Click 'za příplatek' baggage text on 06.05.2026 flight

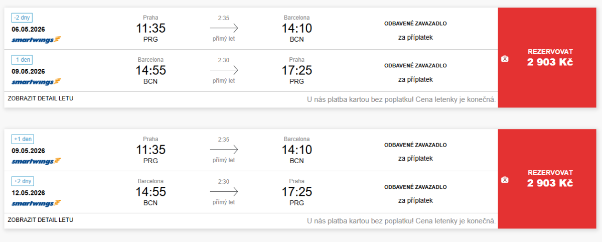coord(415,37)
